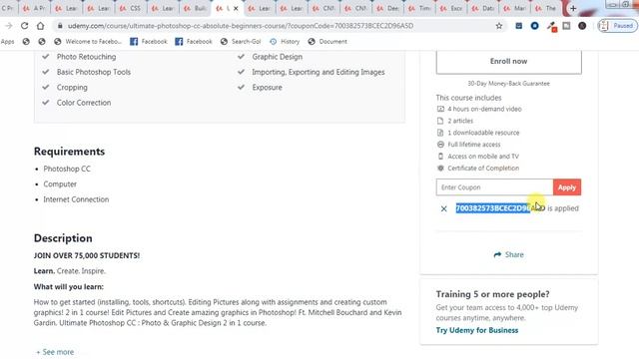Click the 'Graphic Design' item

[278, 57]
